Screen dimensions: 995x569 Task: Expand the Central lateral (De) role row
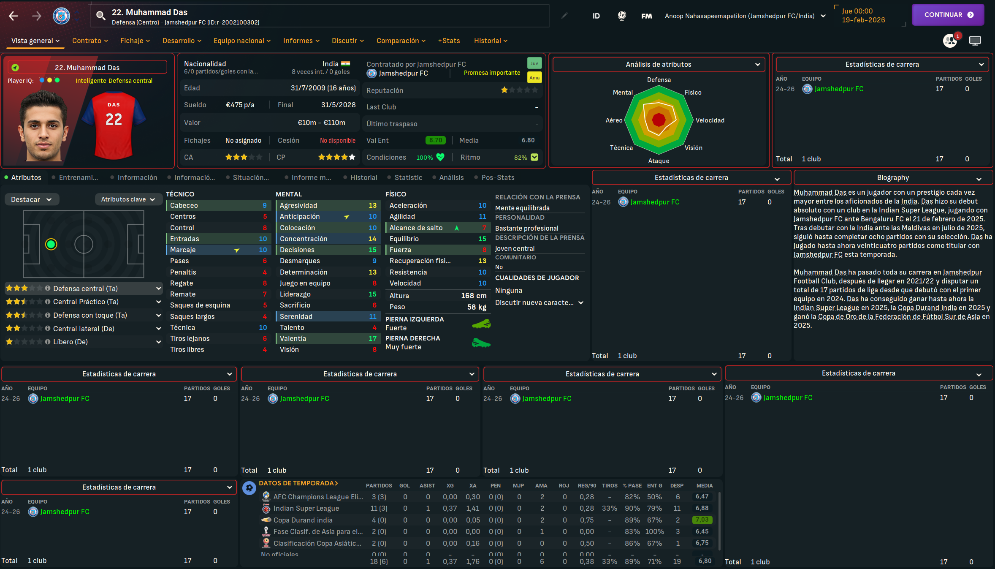click(x=84, y=328)
